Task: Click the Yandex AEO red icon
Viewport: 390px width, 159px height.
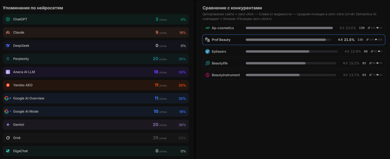Action: point(8,85)
